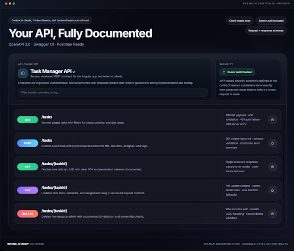294x251 pixels.
Task: Click the lock icon inside Bearer Auth Enabled badge
Action: click(x=224, y=72)
